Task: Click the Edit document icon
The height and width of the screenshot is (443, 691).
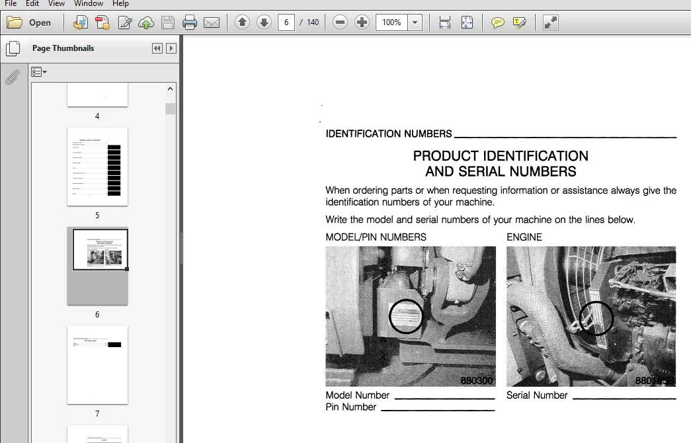Action: 125,22
